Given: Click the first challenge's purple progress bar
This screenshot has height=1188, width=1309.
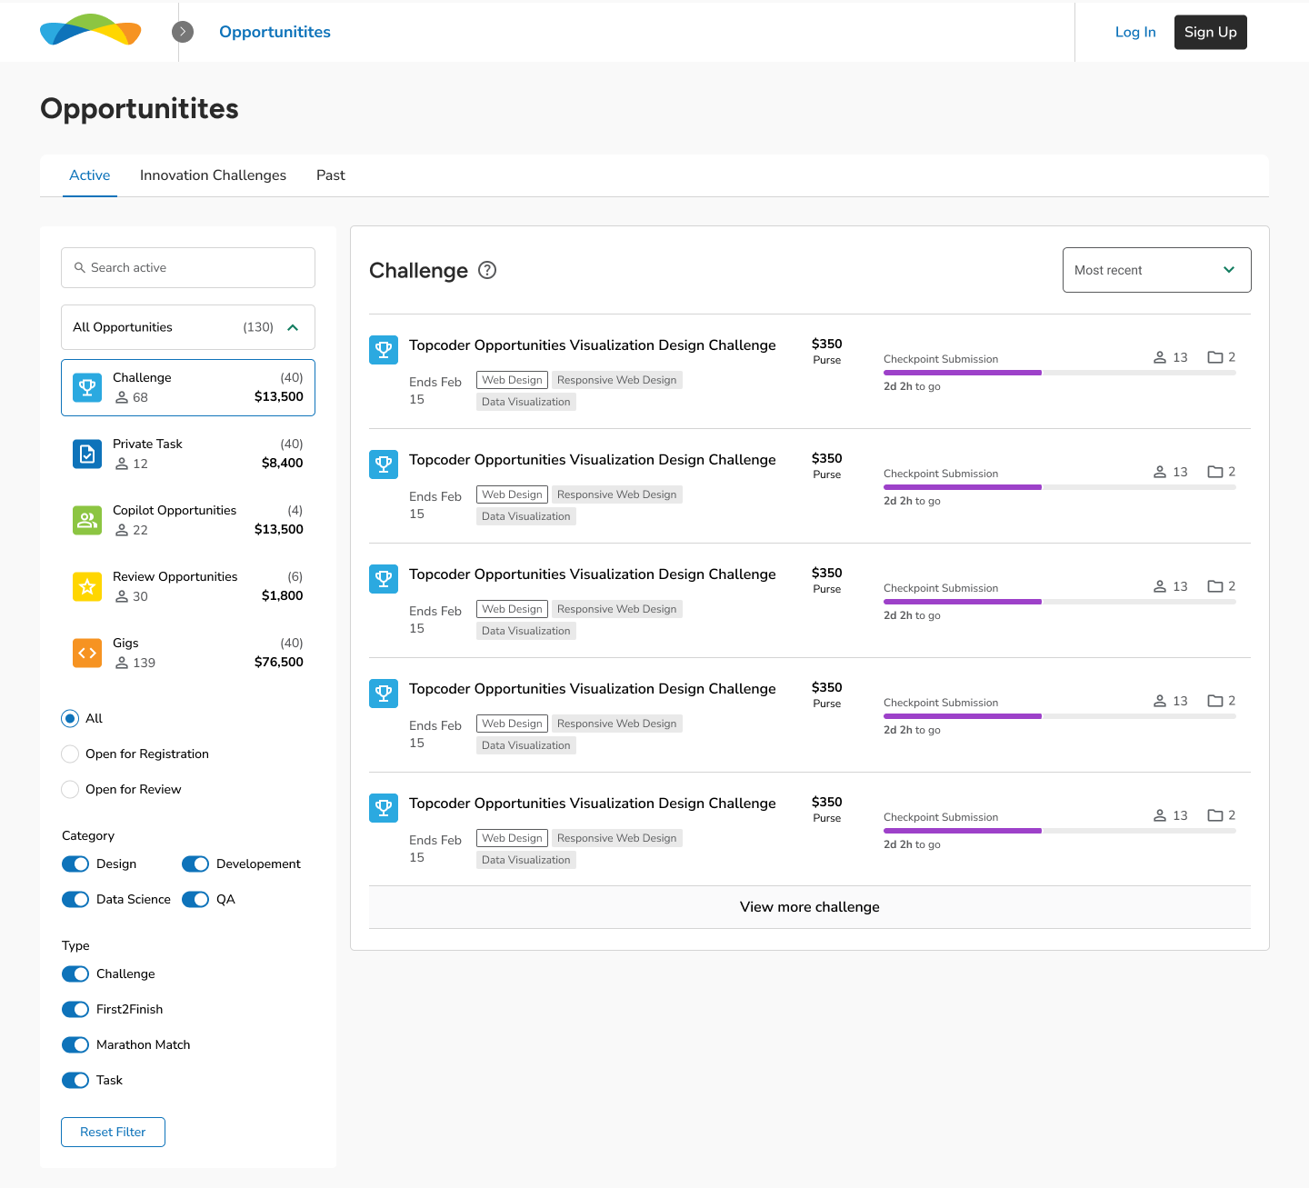Looking at the screenshot, I should 963,373.
